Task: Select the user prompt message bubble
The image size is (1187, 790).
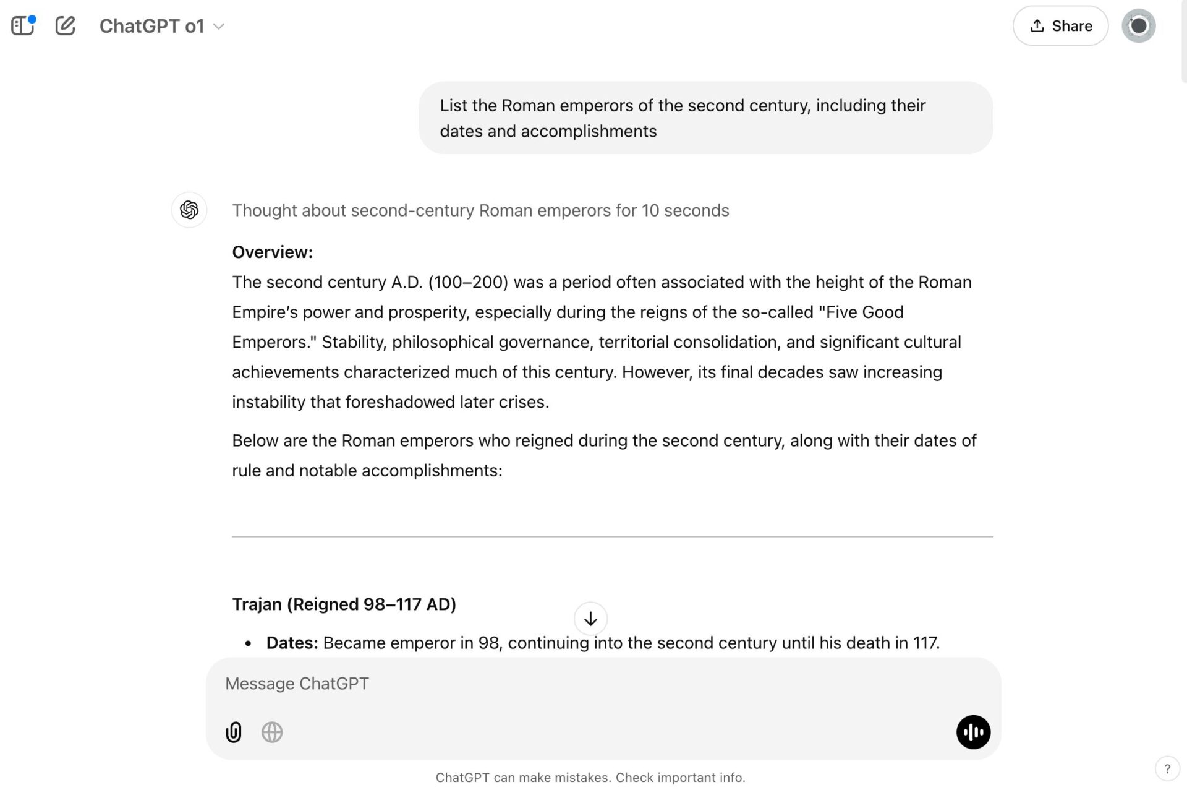Action: [705, 118]
